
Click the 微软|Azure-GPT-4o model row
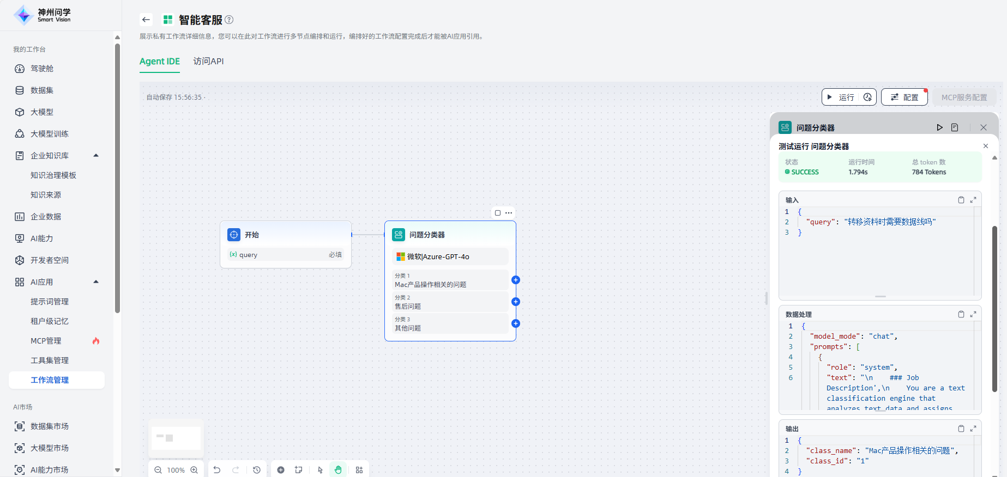pos(450,256)
